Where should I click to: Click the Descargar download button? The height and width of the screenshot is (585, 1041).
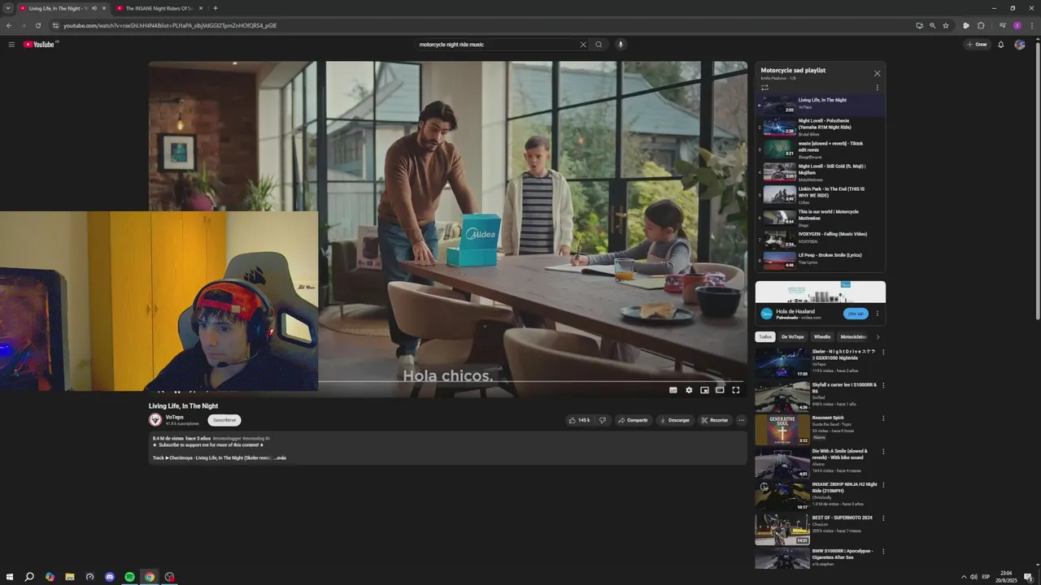675,420
